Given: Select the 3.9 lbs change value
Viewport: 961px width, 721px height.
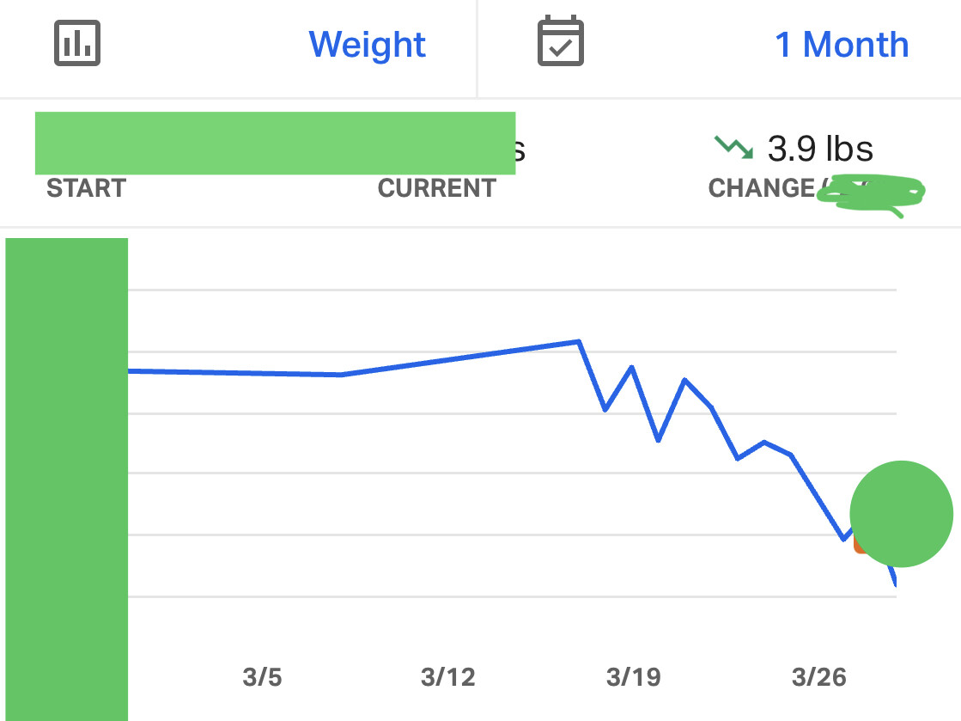Looking at the screenshot, I should pos(820,149).
